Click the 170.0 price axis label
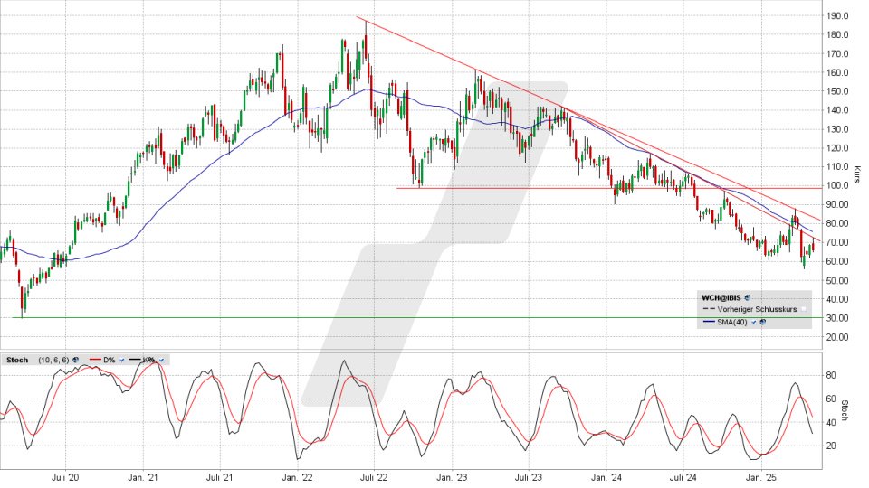This screenshot has width=869, height=488. 838,53
